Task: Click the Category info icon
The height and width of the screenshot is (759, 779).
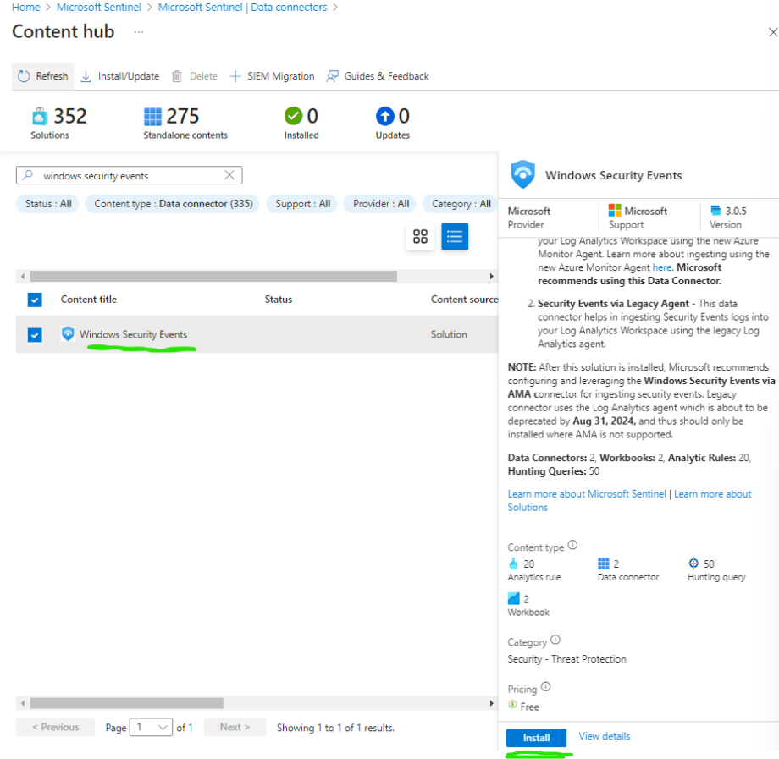Action: click(555, 640)
